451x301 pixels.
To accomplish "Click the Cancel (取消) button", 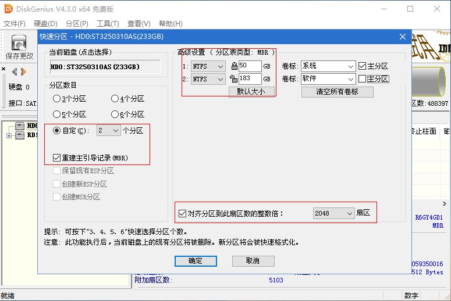I will [x=253, y=261].
